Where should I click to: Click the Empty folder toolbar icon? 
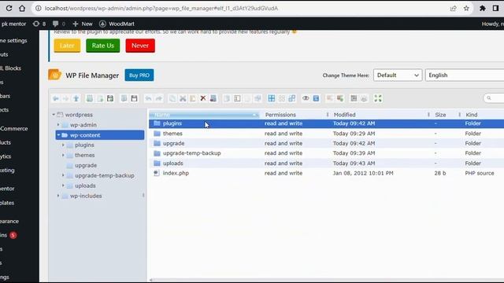pyautogui.click(x=213, y=98)
